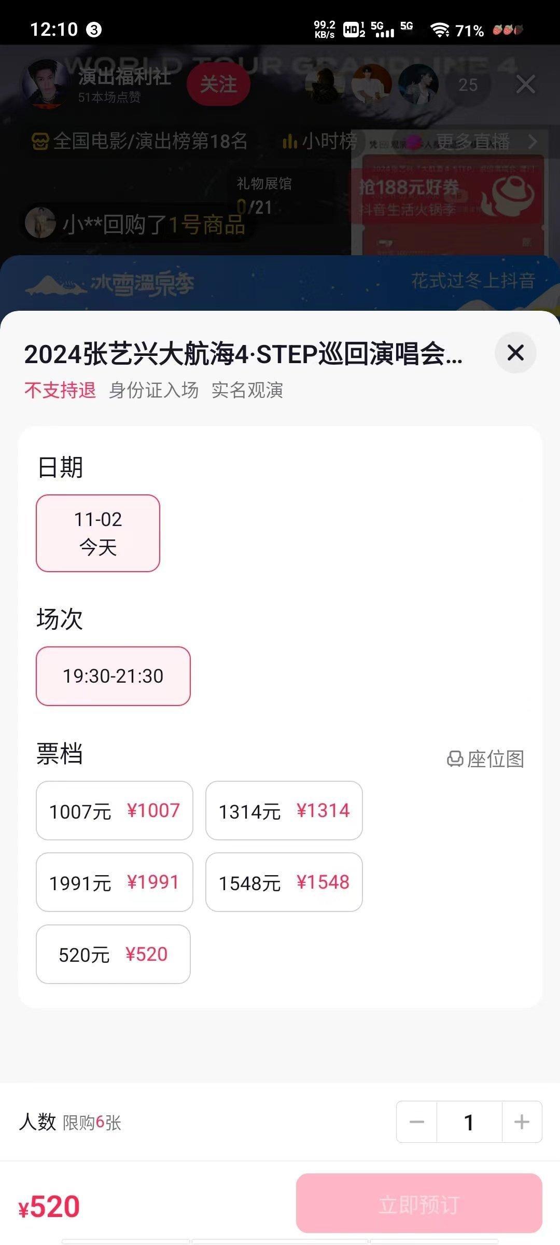Choose the 520元 ticket tier
Viewport: 560px width, 1245px height.
pos(113,954)
